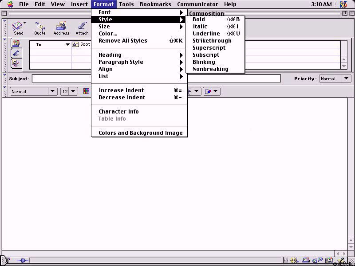Choose Remove All Styles
Screen dimensions: 355x266
coord(139,41)
